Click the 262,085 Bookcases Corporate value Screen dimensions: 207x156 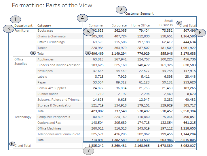120,31
